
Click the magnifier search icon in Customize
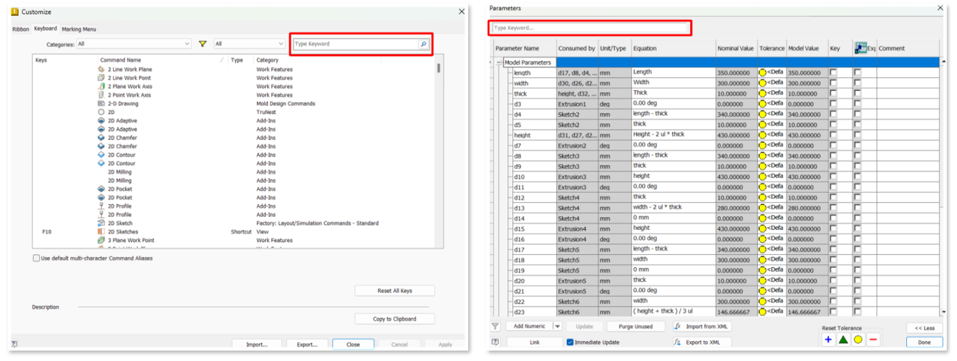point(423,44)
